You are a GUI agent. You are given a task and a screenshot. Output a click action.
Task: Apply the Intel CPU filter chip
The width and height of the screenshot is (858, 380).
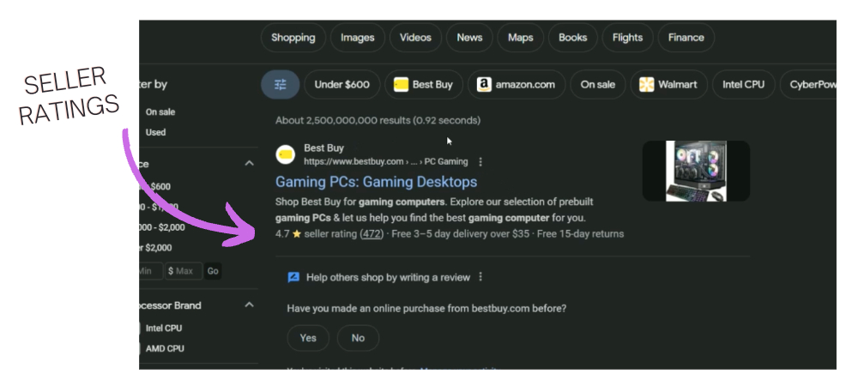(x=743, y=85)
